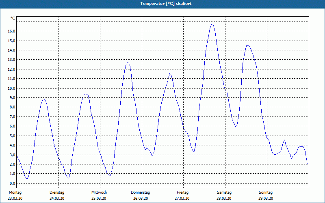Click the 11,0 y-axis value
The width and height of the screenshot is (325, 203).
12,79
